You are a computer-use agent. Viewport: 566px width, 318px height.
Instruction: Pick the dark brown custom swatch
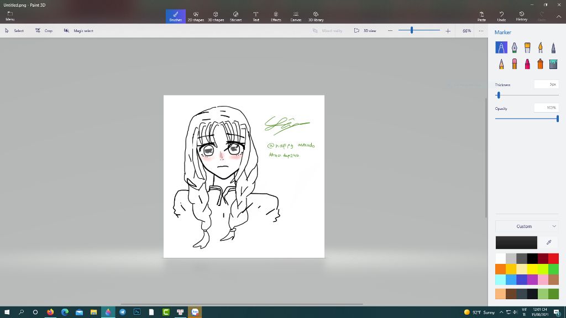[x=511, y=294]
